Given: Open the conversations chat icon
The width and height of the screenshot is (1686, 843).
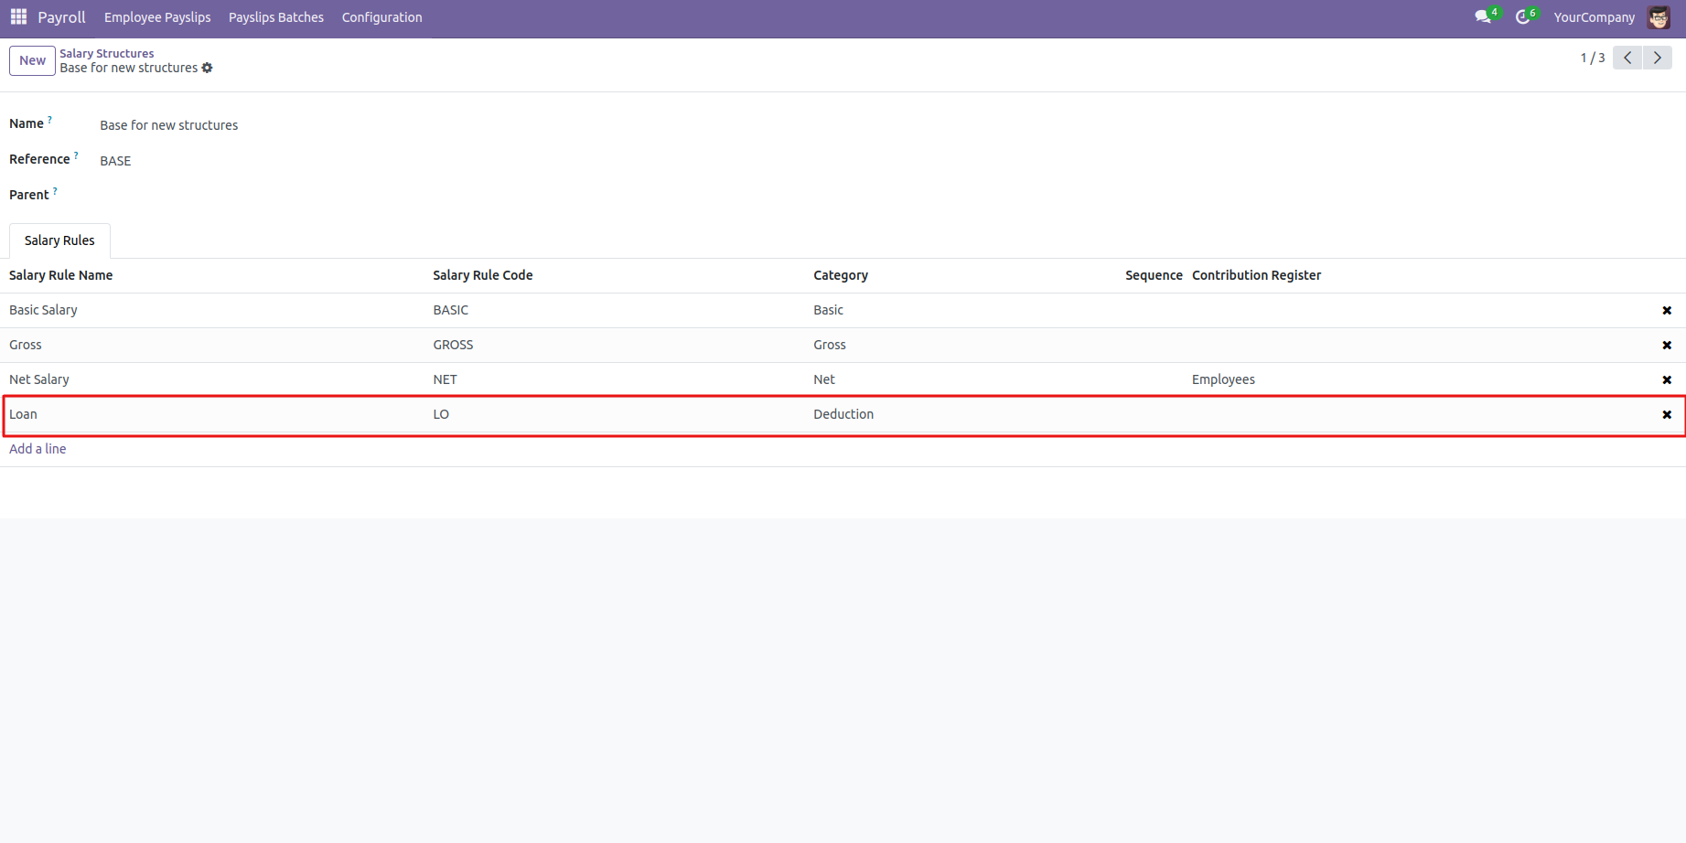Looking at the screenshot, I should 1483,17.
